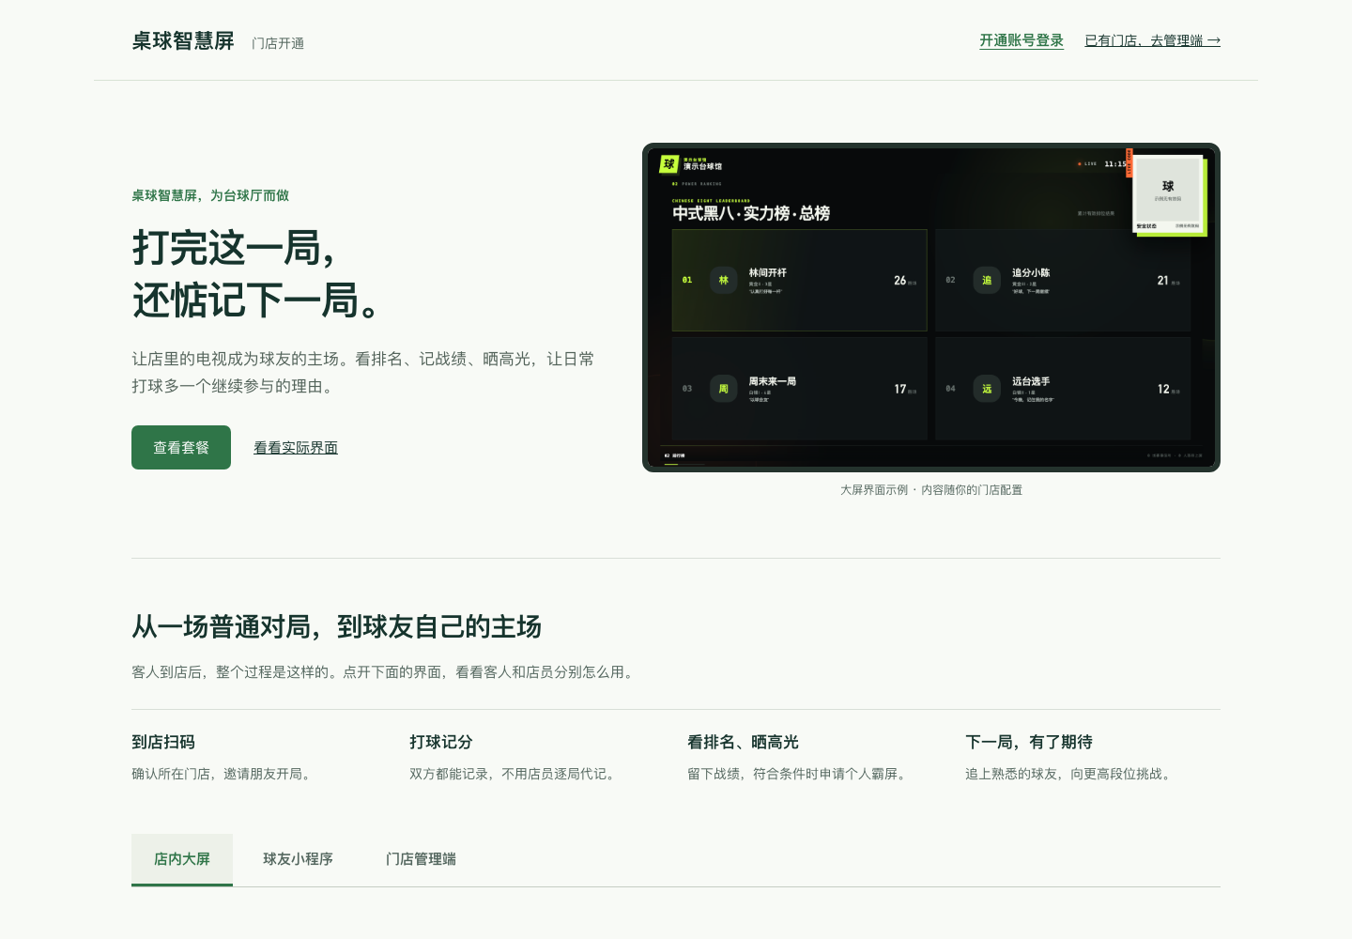Click the 打球记分 step title
The width and height of the screenshot is (1352, 939).
click(x=441, y=742)
